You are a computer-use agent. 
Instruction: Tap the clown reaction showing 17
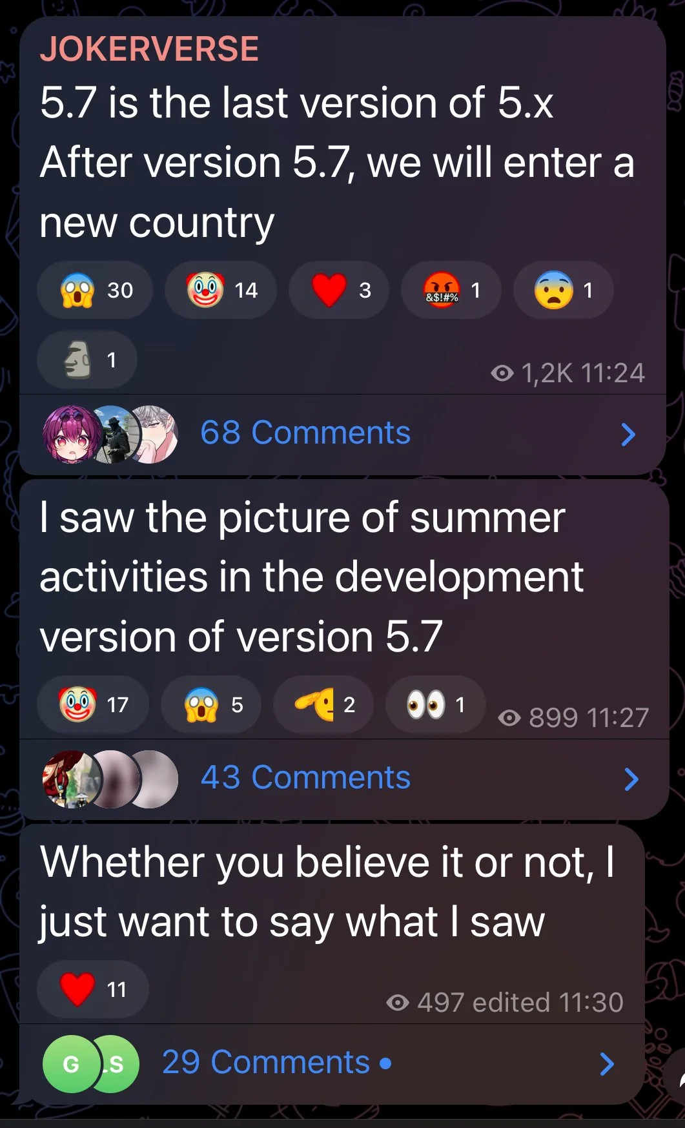point(93,704)
